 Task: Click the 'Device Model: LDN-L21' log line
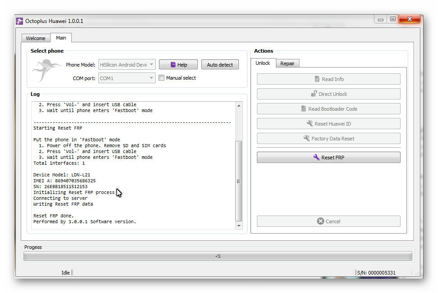click(x=62, y=175)
